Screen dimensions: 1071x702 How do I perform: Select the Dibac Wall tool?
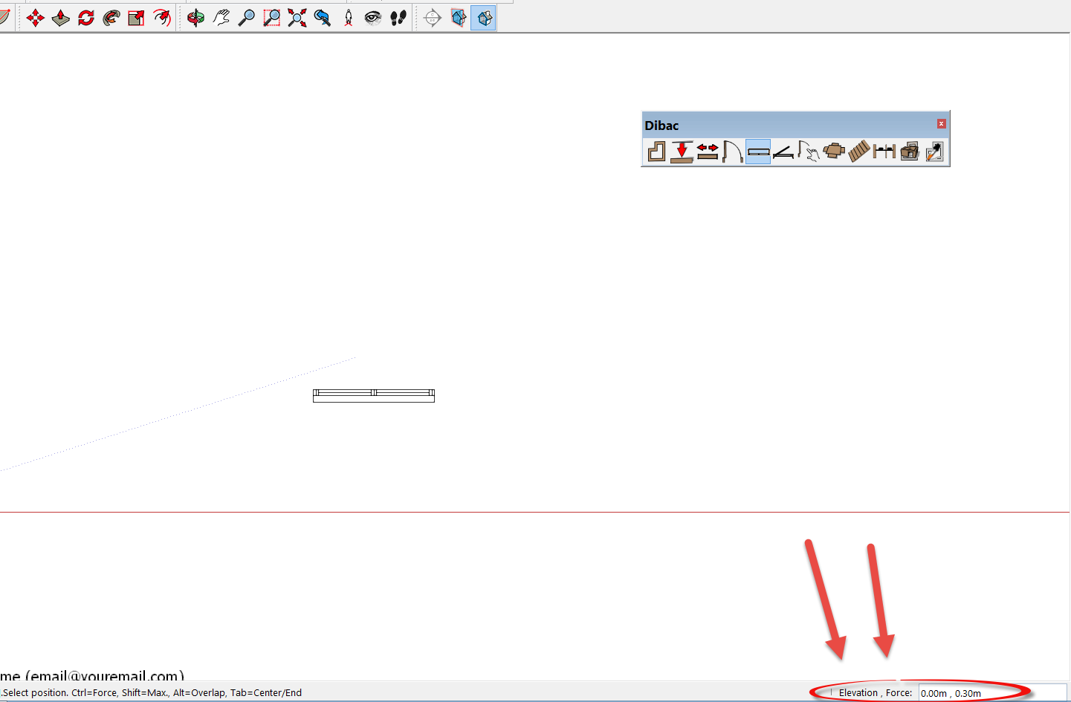[x=656, y=152]
